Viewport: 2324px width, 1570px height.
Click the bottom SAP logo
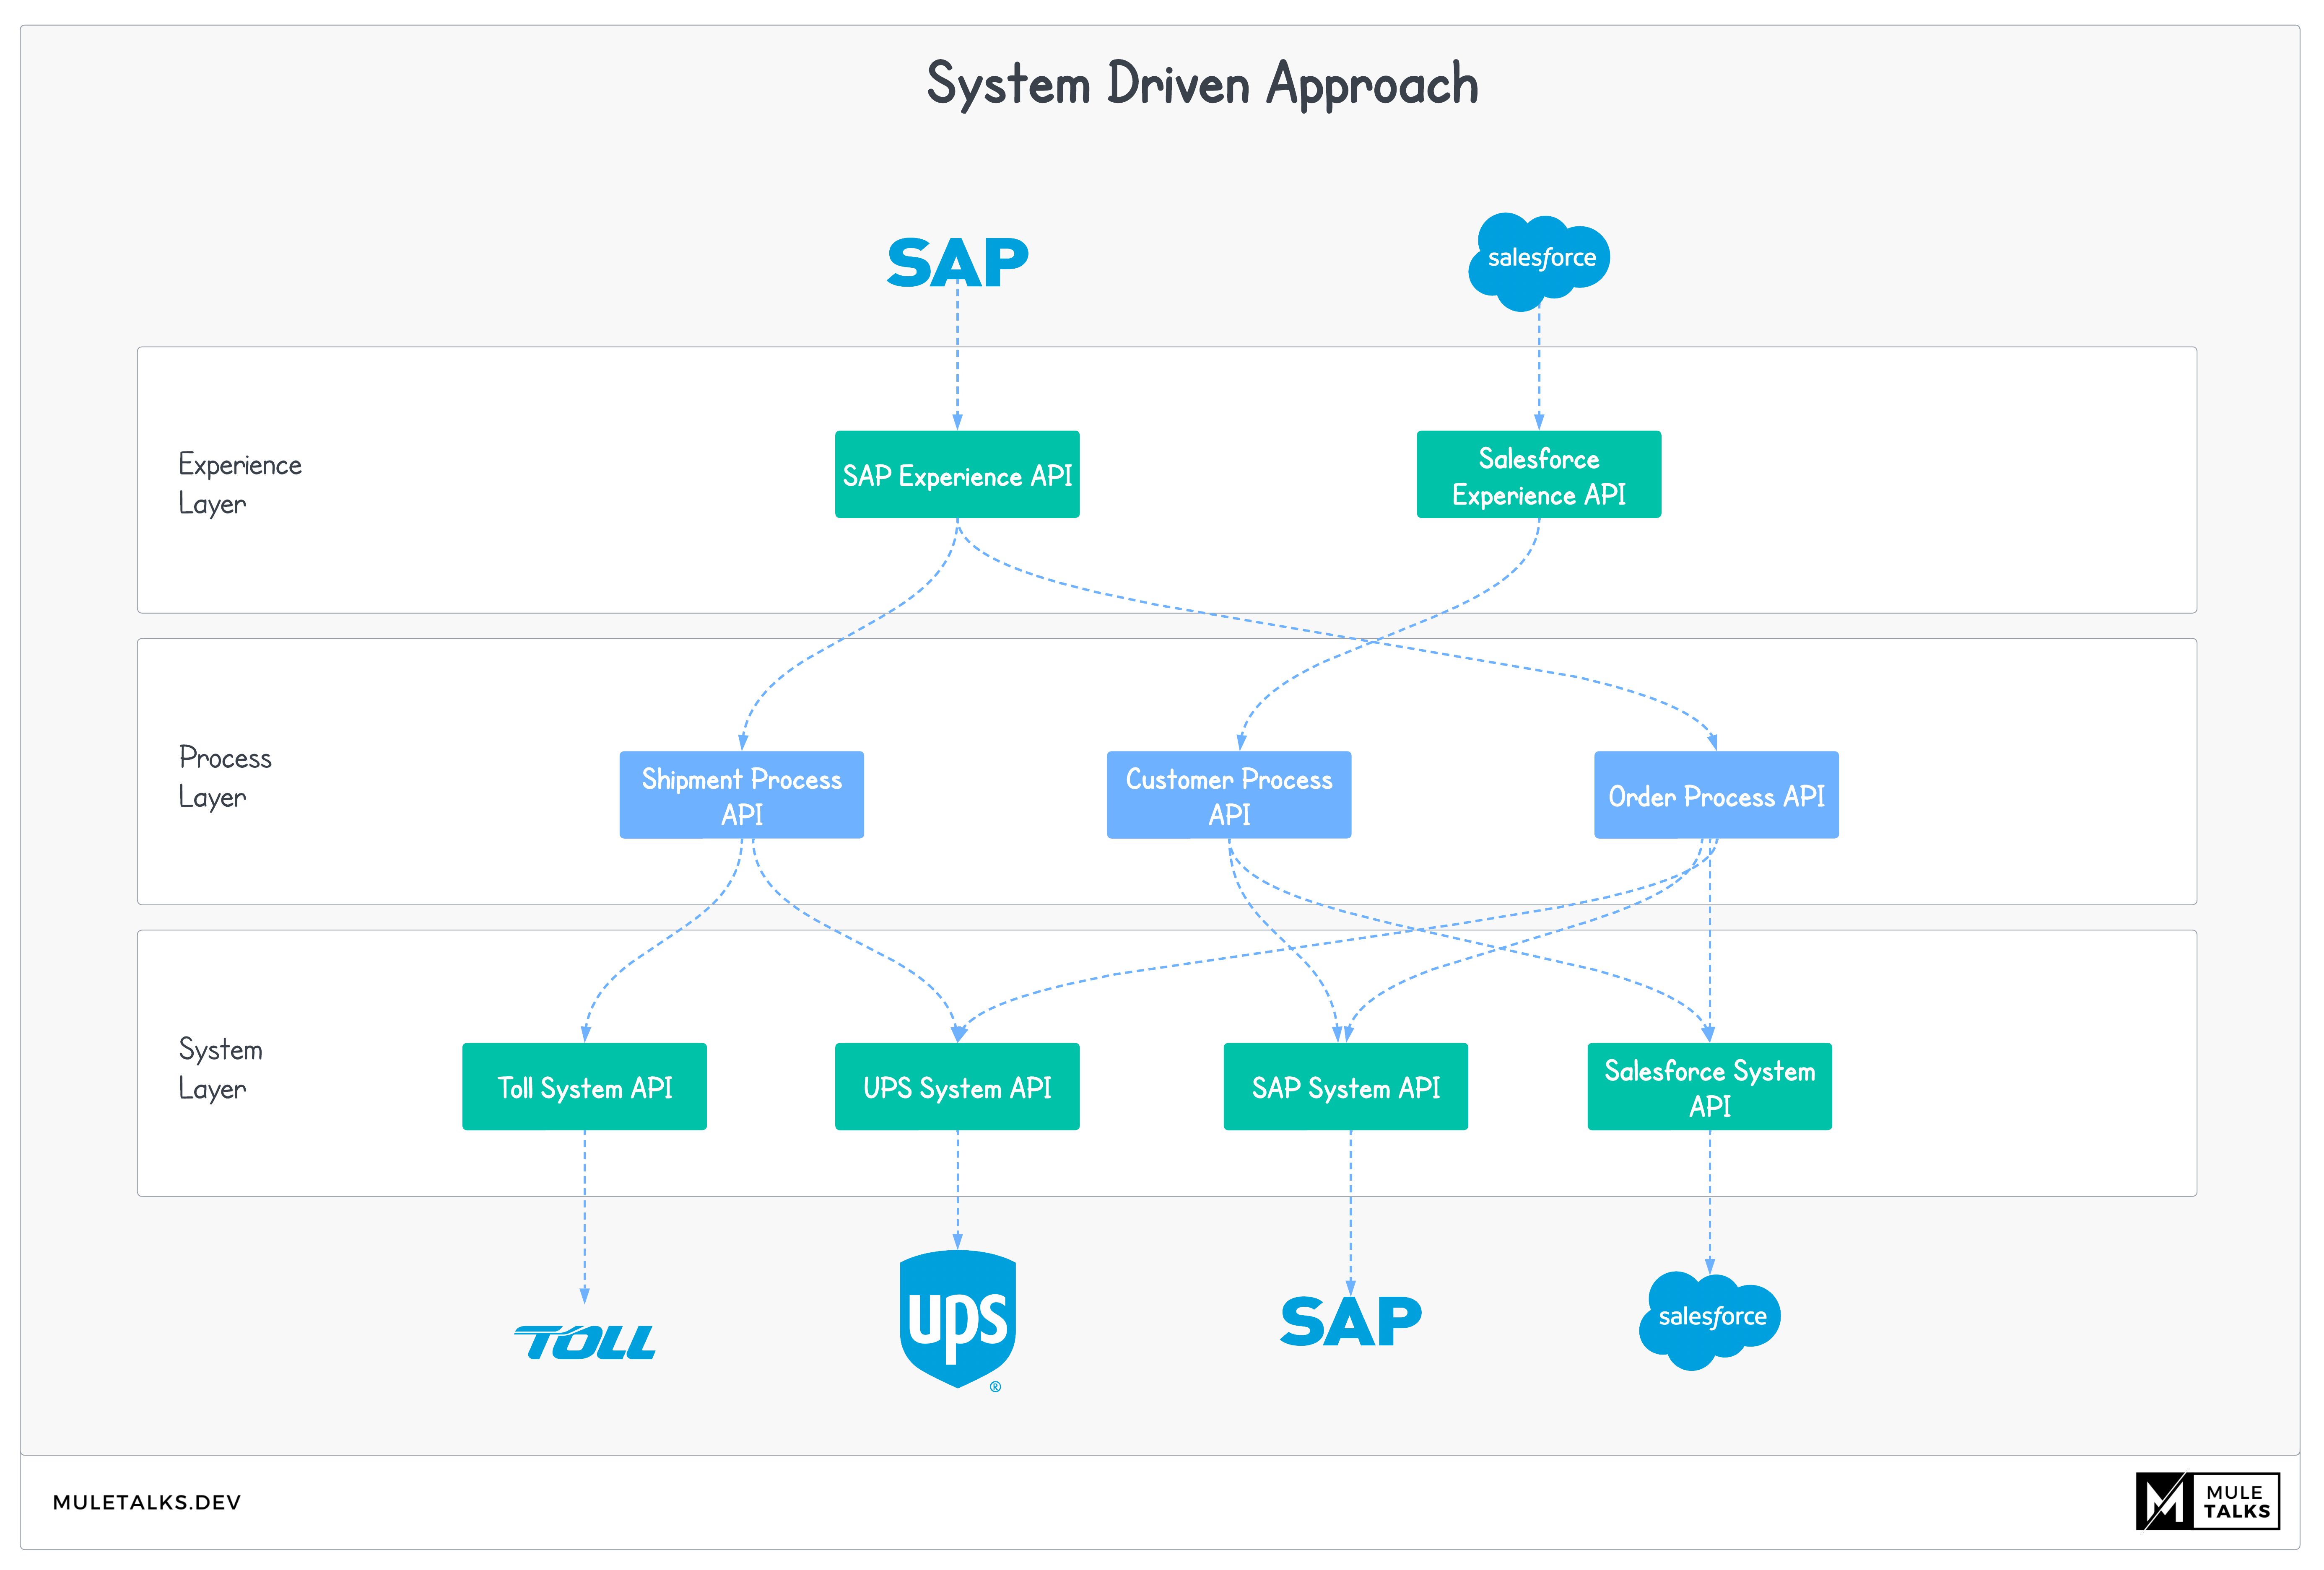(1350, 1321)
